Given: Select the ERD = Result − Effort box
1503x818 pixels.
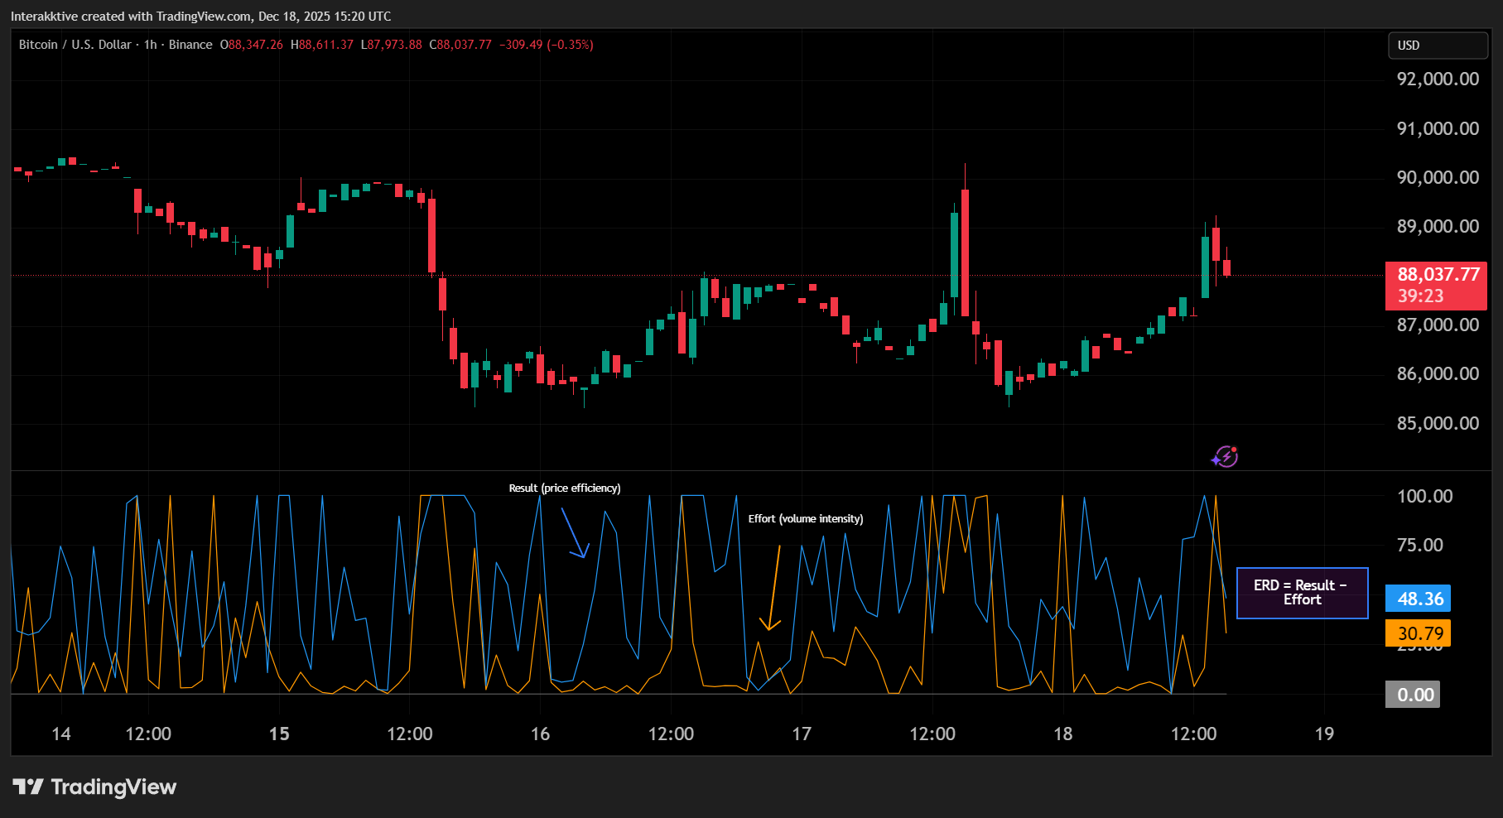Looking at the screenshot, I should point(1302,593).
